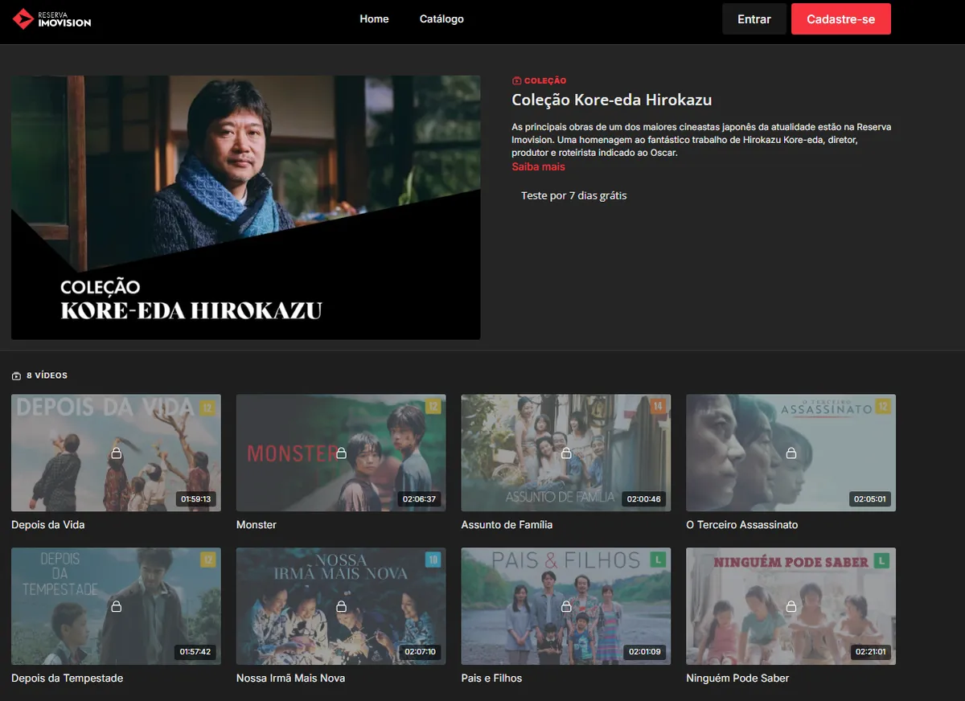Click the 01:59:13 duration on Depois da Vida
The height and width of the screenshot is (701, 965).
pos(196,499)
